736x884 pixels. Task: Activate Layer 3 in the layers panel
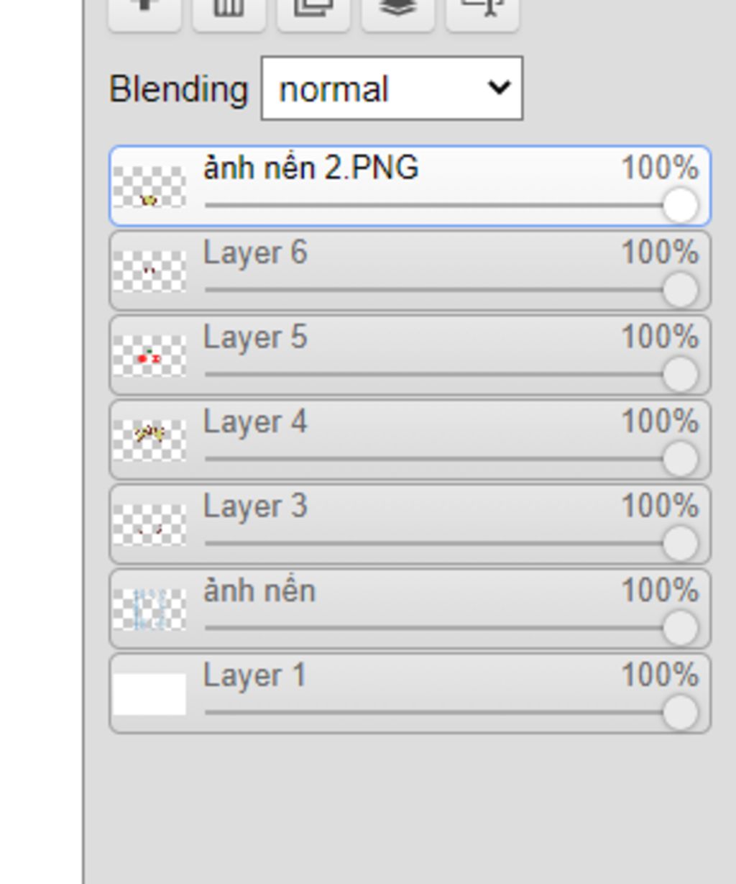click(410, 524)
